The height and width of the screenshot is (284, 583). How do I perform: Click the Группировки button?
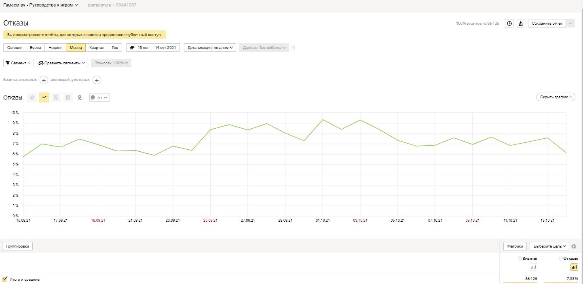17,246
